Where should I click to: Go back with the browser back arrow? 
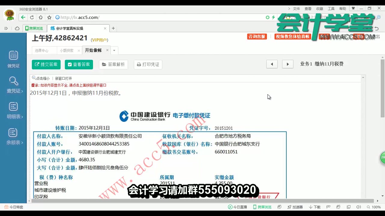pos(23,17)
